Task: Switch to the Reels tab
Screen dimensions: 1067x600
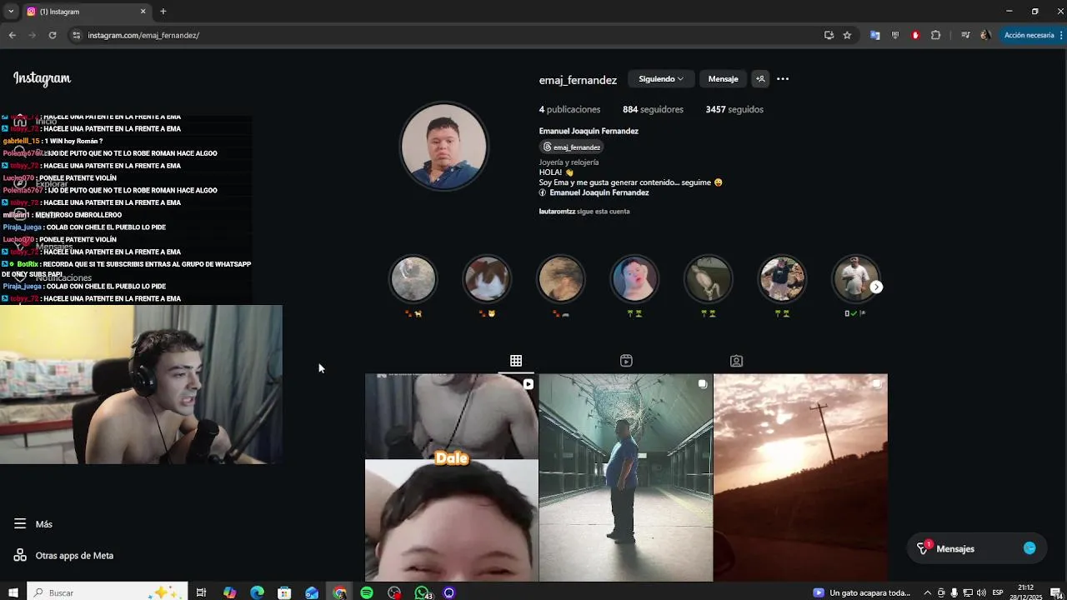Action: (626, 361)
